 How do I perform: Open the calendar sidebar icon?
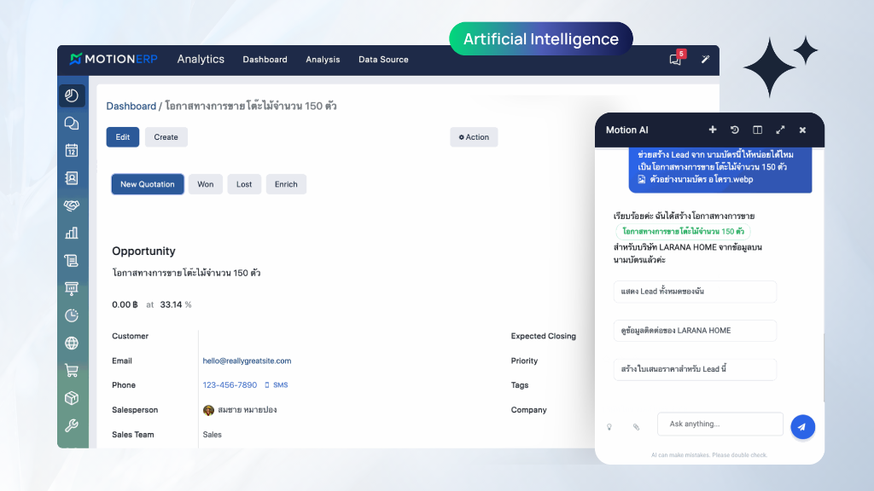tap(72, 150)
